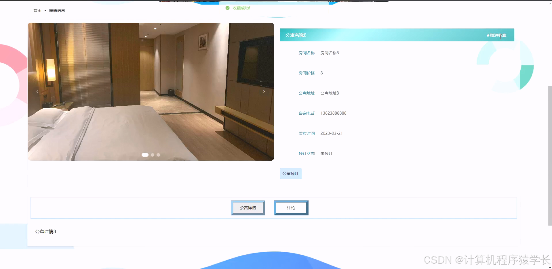
Task: Switch to the 公寓详情 tab
Action: point(248,208)
